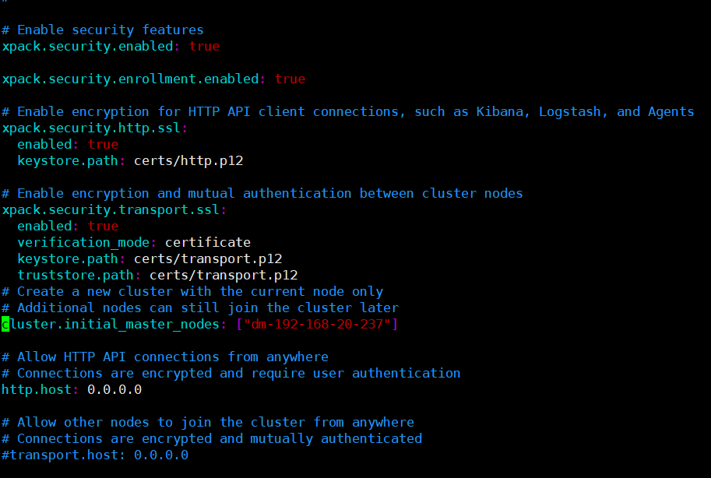This screenshot has width=711, height=478.
Task: Click the "# Enable security features" comment
Action: click(103, 30)
